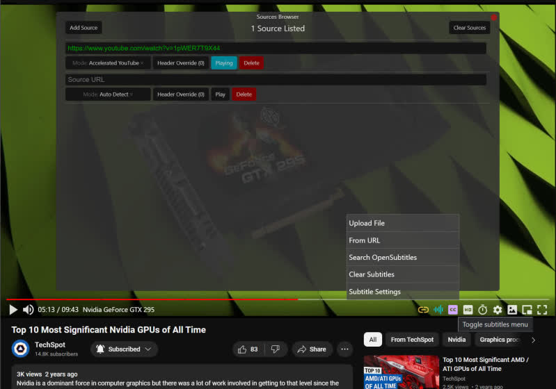Click the Add Source button
556x389 pixels.
pos(84,28)
